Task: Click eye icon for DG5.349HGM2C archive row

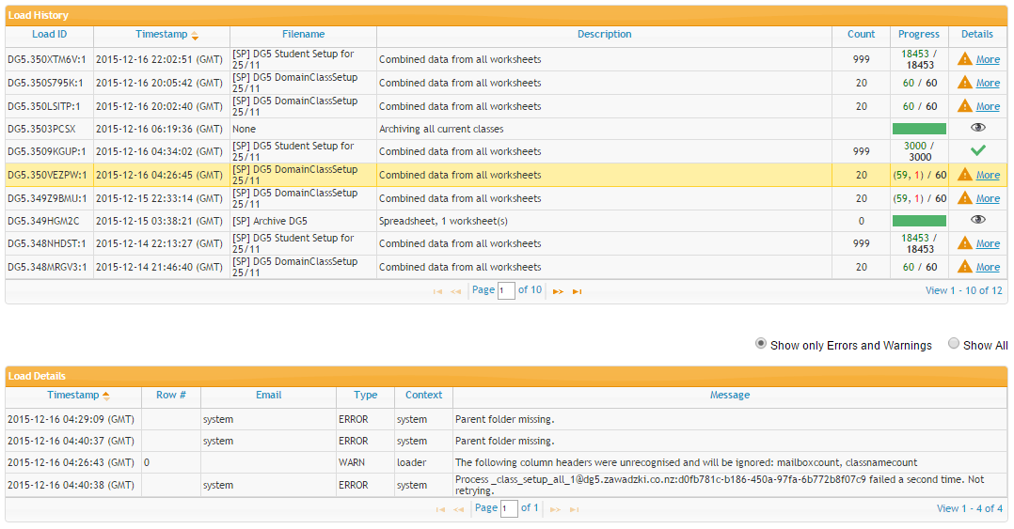Action: 978,220
